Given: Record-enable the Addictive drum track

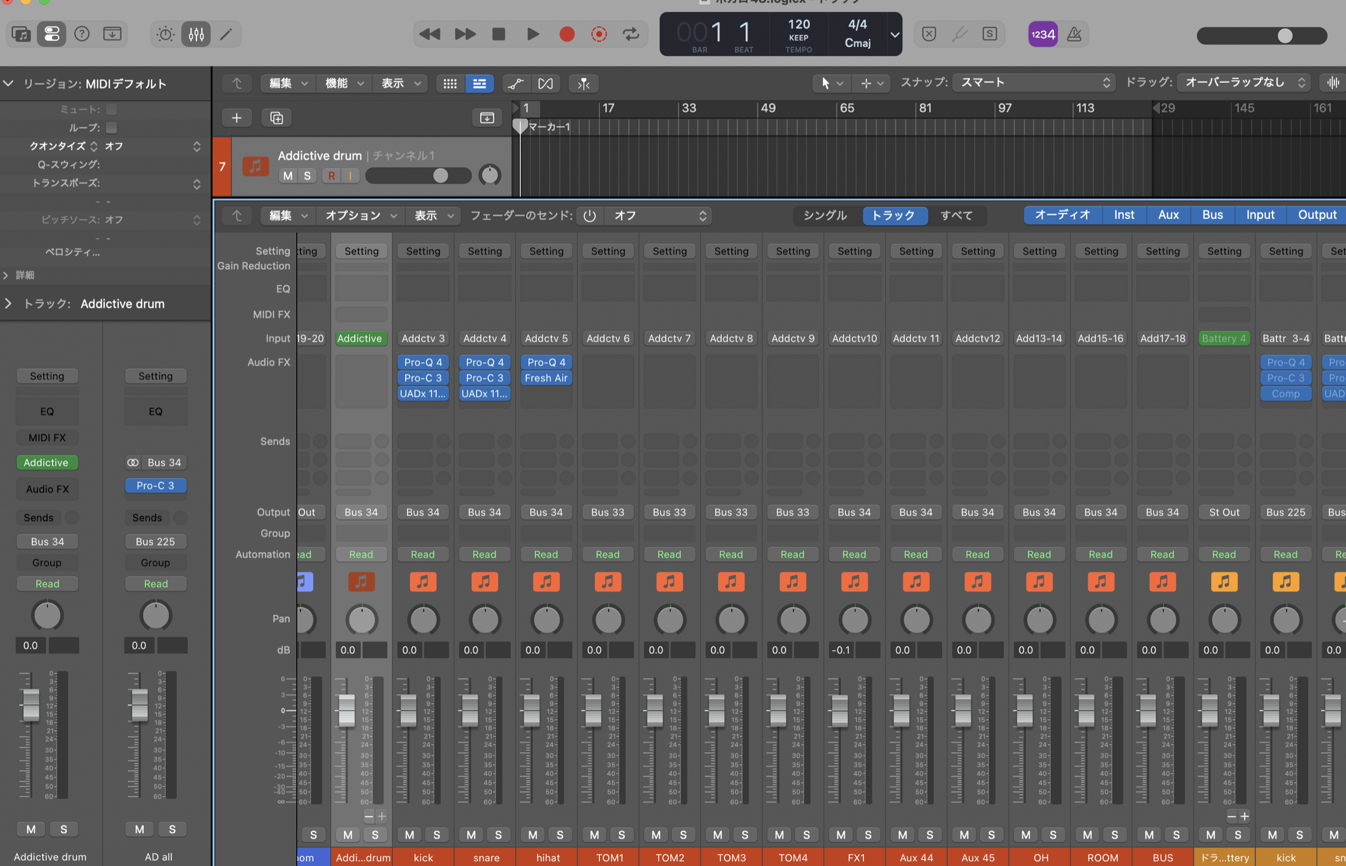Looking at the screenshot, I should click(332, 176).
